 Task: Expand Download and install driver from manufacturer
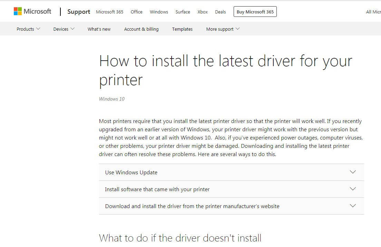pos(192,206)
